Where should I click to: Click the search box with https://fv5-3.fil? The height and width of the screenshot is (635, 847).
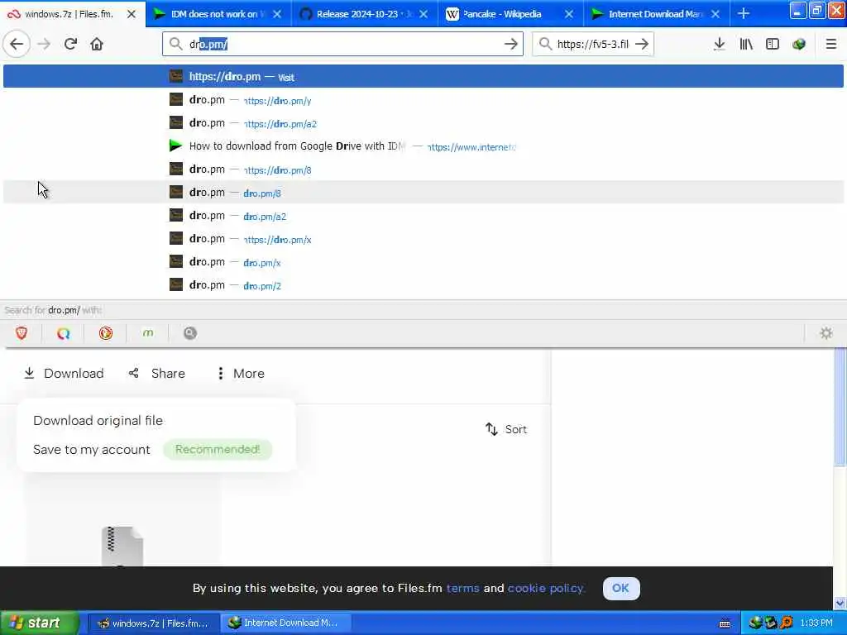(x=592, y=45)
